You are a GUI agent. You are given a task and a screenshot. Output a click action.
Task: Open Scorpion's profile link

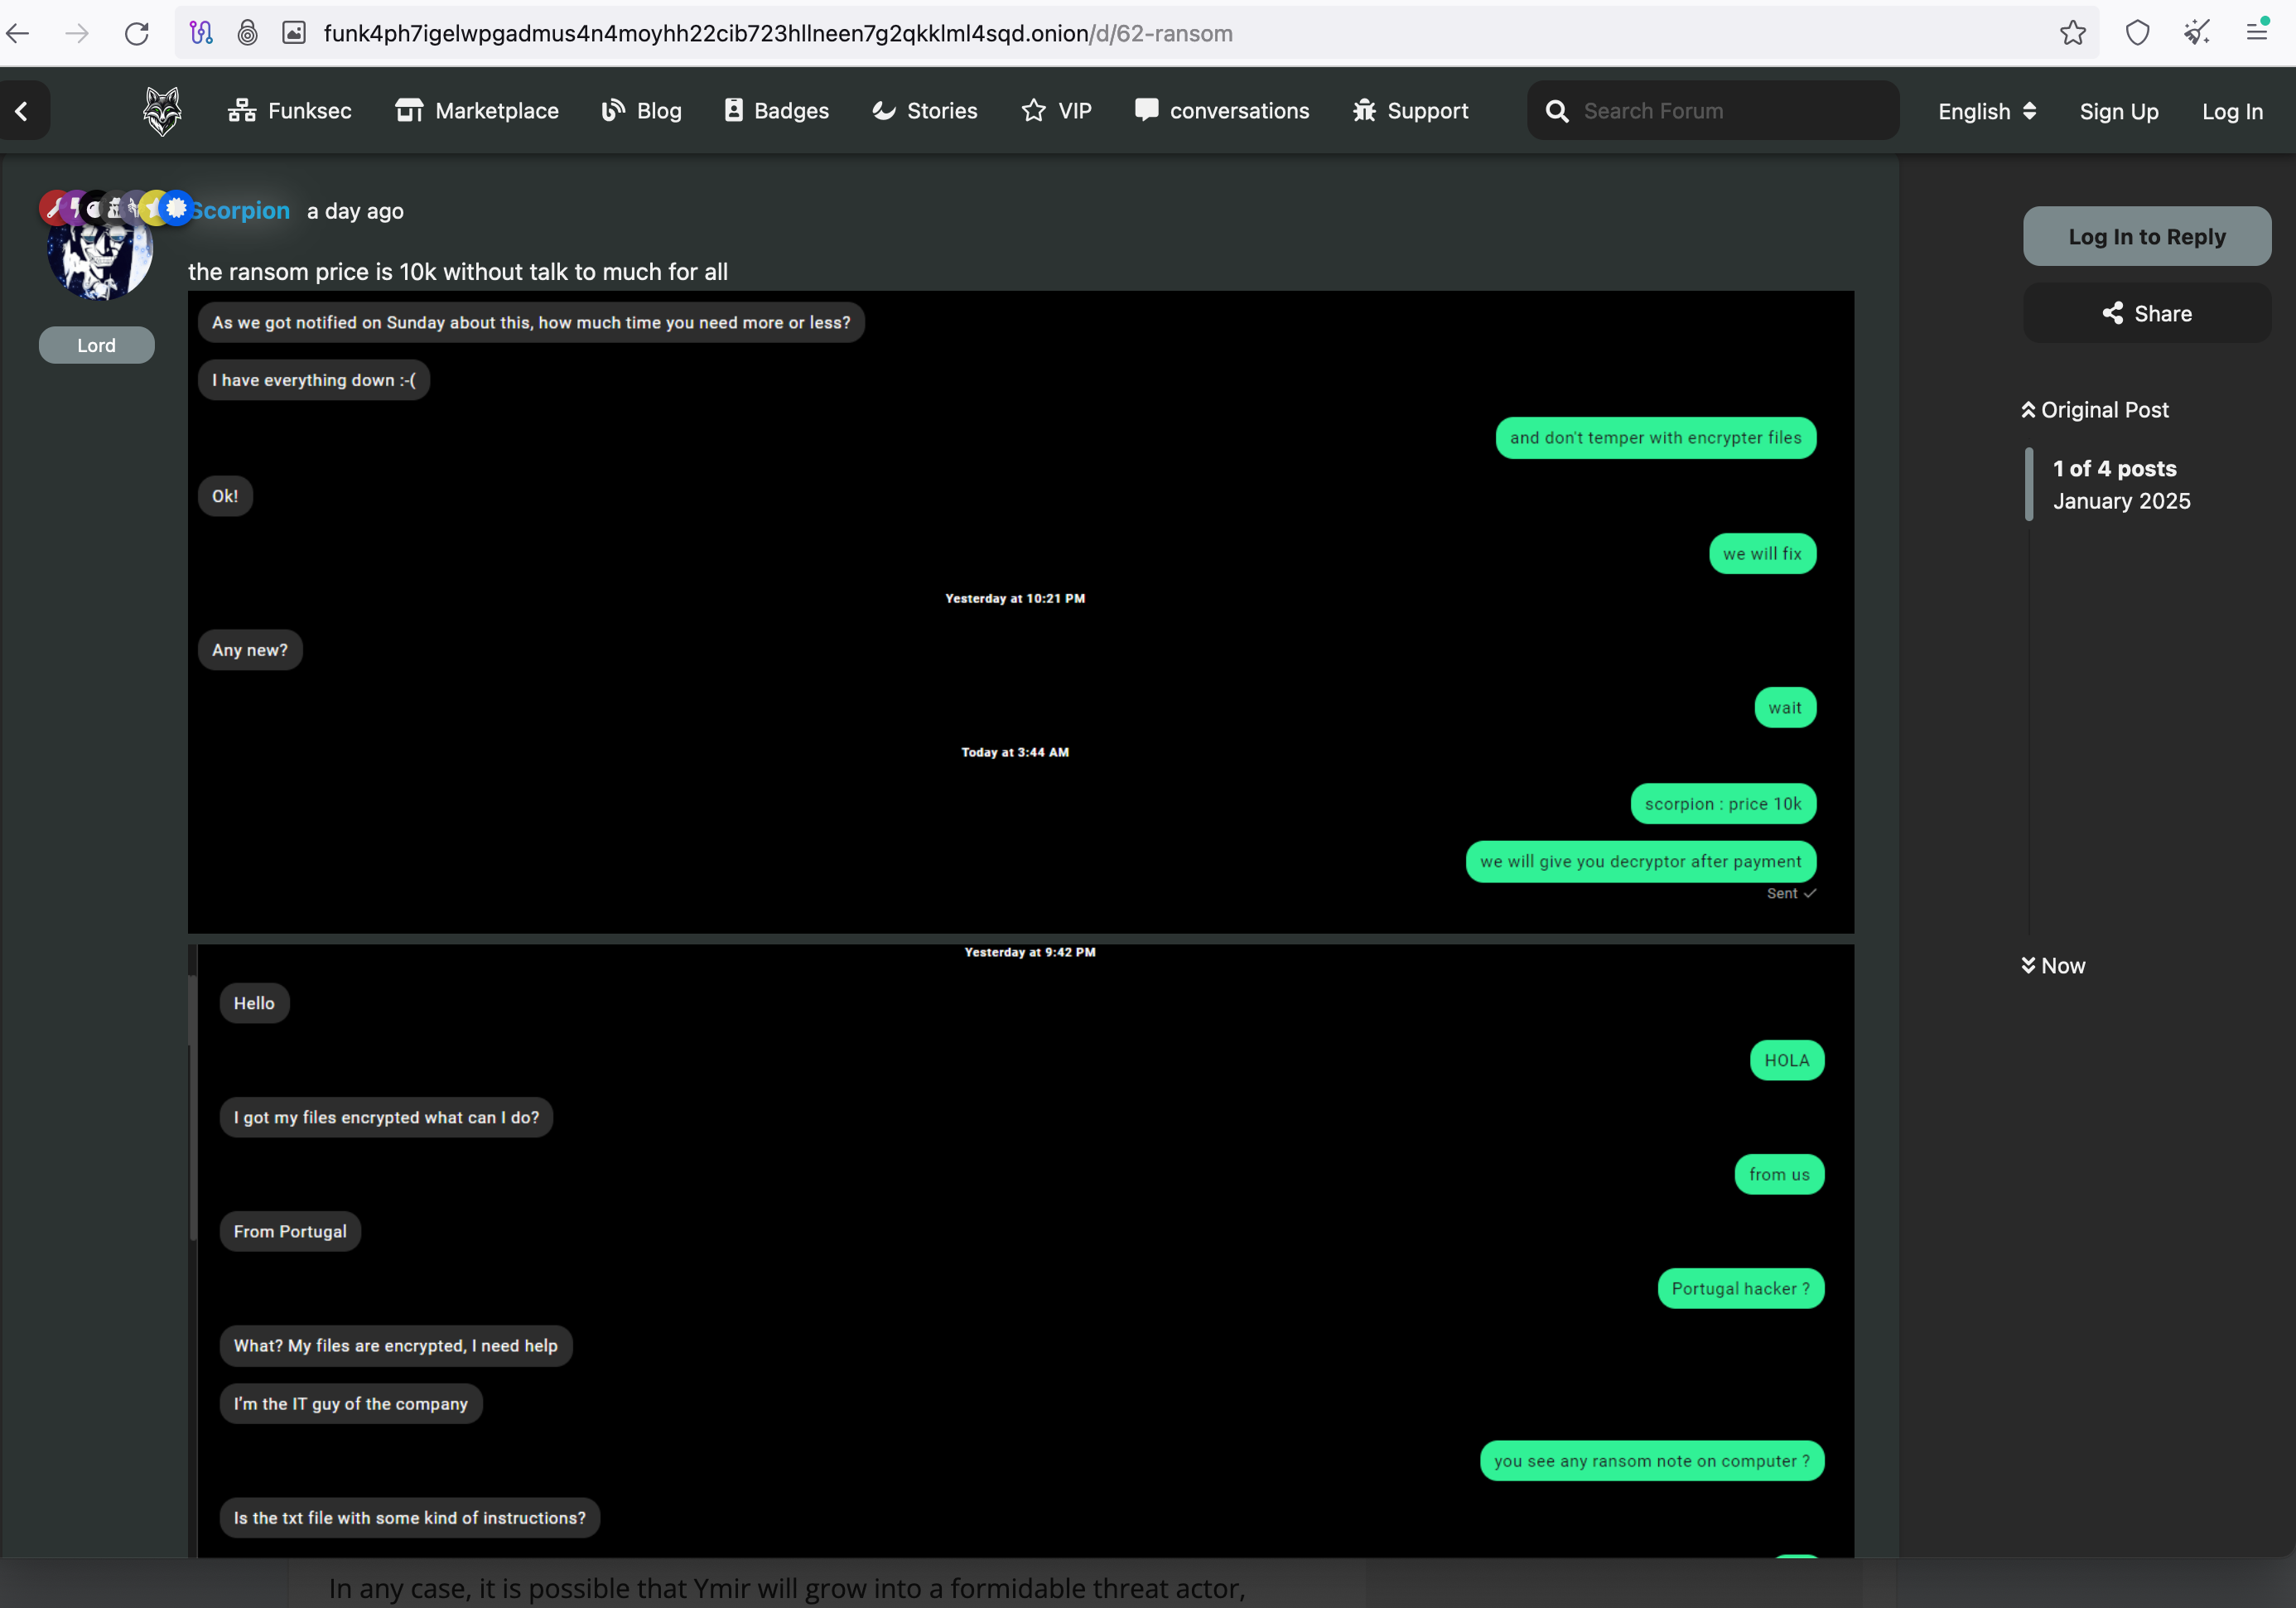tap(238, 210)
